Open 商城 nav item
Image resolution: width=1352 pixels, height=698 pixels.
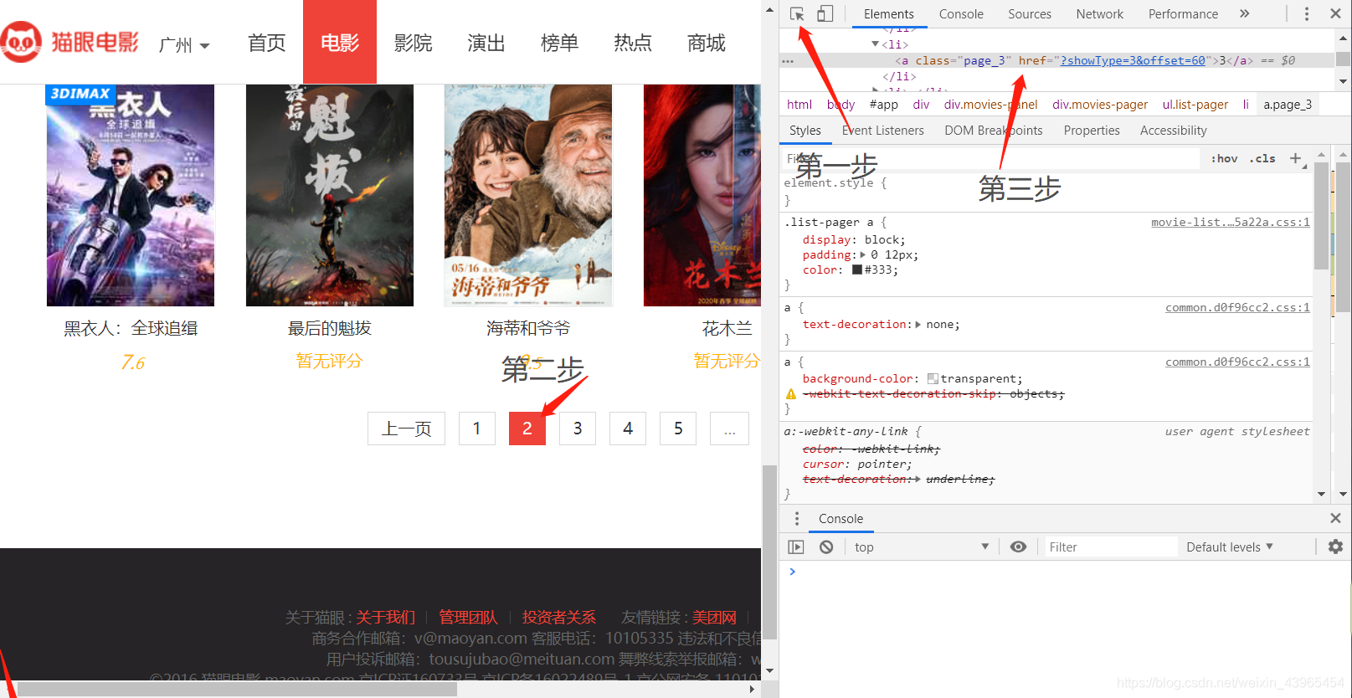coord(707,43)
